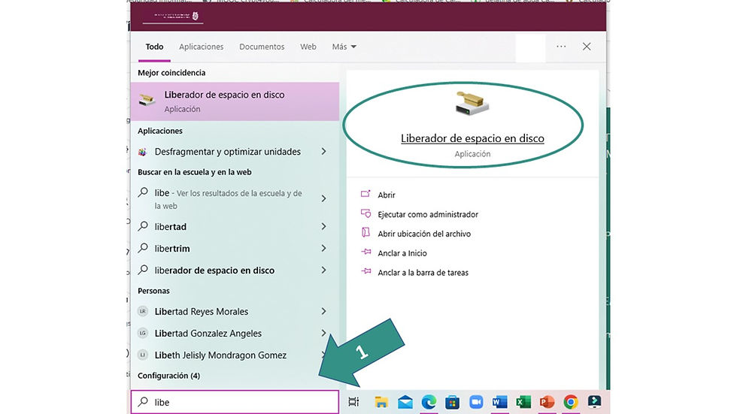
Task: Launch PowerPoint from the taskbar
Action: (x=547, y=402)
